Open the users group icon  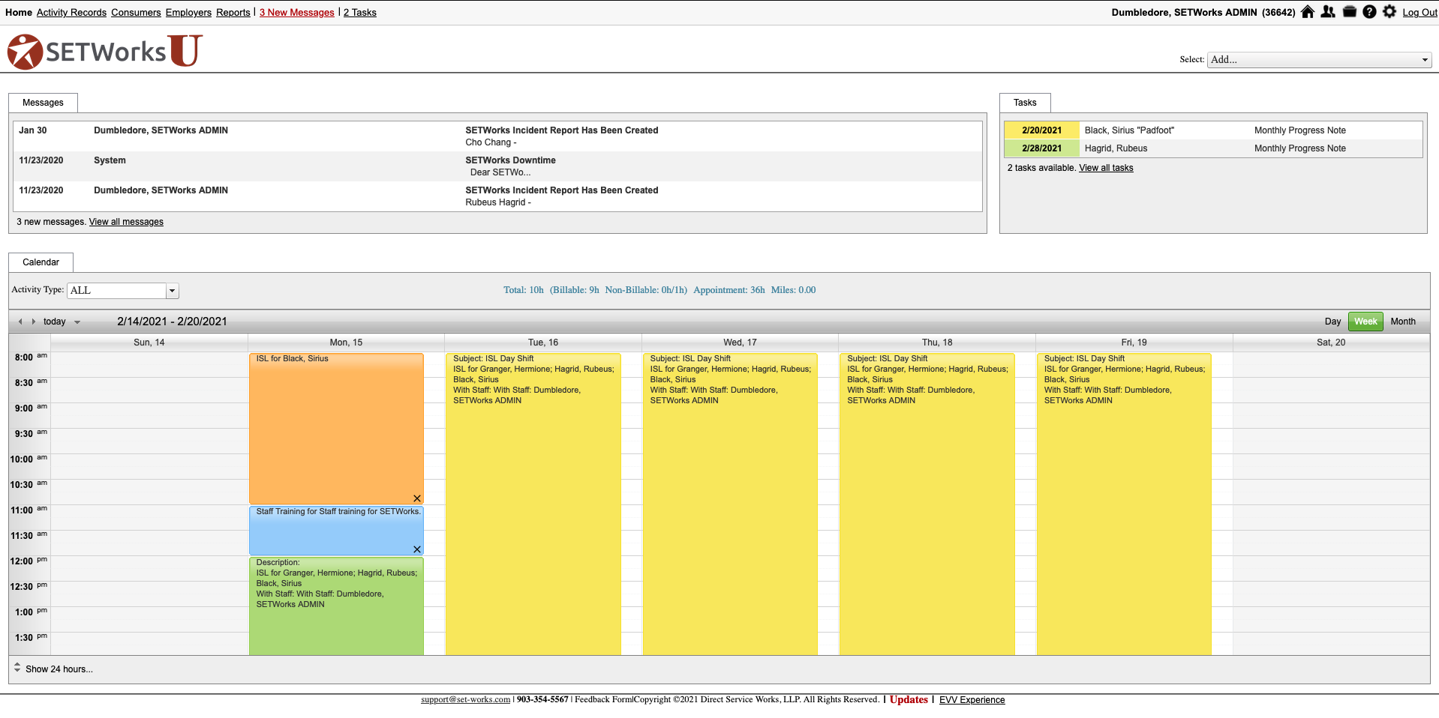[1328, 12]
